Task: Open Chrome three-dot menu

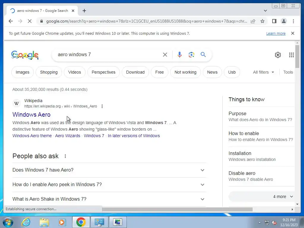Action: coord(293,21)
